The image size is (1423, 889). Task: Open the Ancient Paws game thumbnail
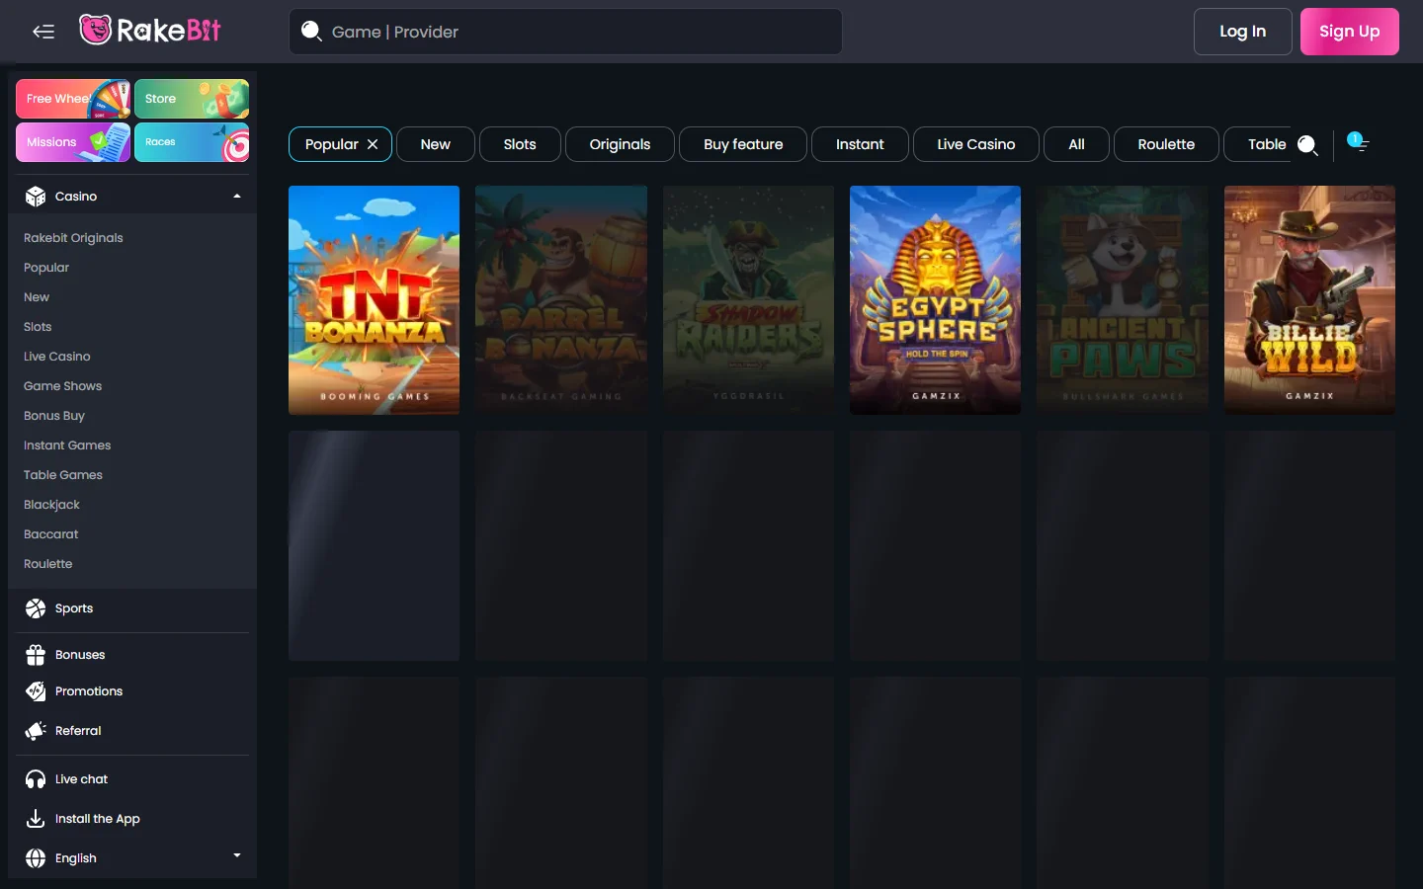pos(1123,300)
